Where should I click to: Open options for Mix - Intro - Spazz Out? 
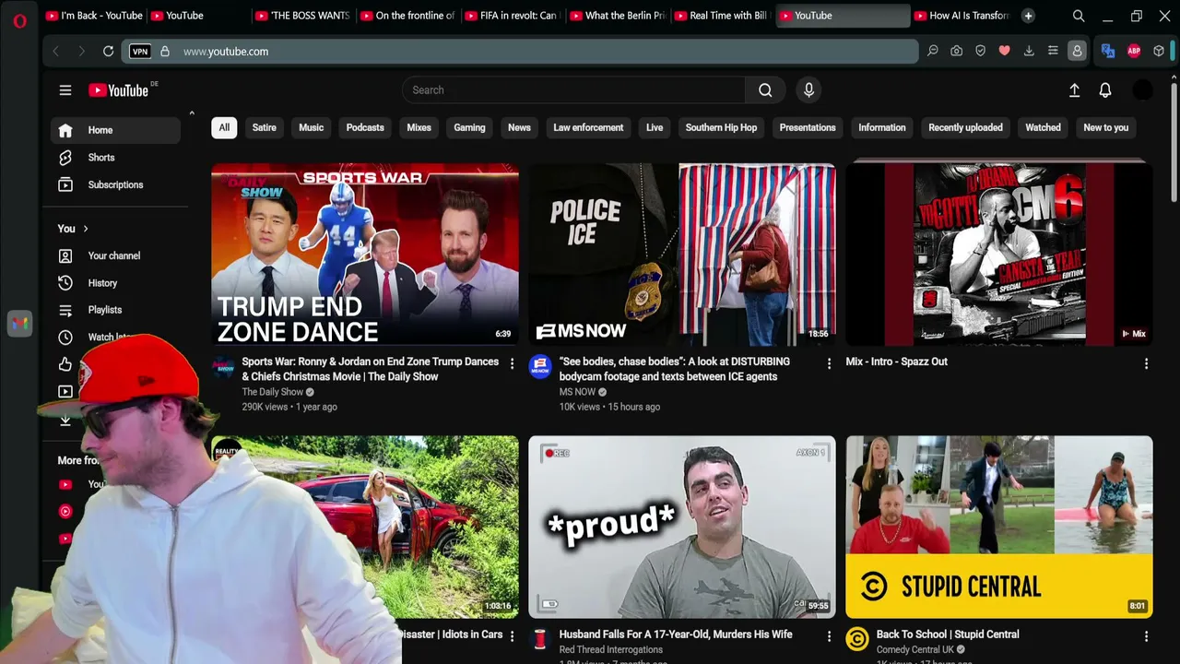point(1146,363)
